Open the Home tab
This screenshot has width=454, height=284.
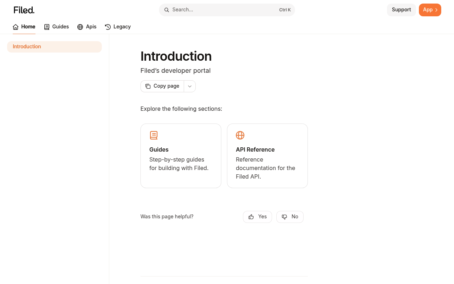point(24,27)
